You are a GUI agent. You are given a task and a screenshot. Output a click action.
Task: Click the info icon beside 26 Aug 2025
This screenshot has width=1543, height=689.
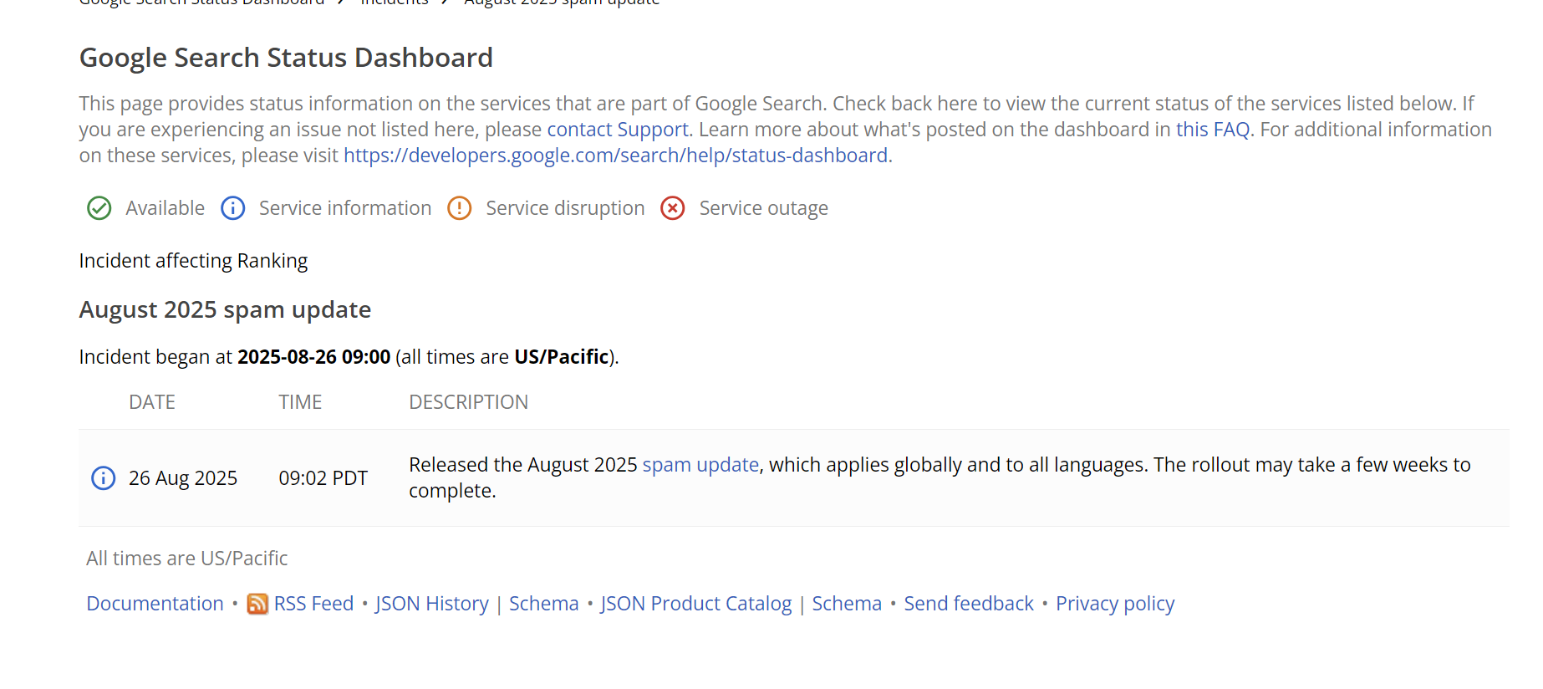(x=103, y=478)
